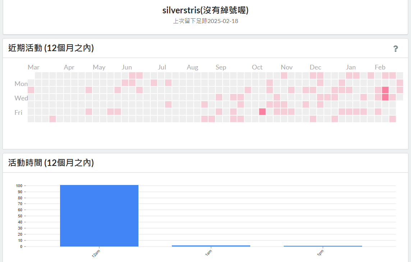This screenshot has width=411, height=262.
Task: Click the Oct month label on heatmap
Action: coord(257,67)
